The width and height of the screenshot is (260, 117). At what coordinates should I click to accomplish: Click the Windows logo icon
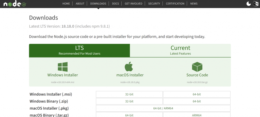[x=63, y=67]
